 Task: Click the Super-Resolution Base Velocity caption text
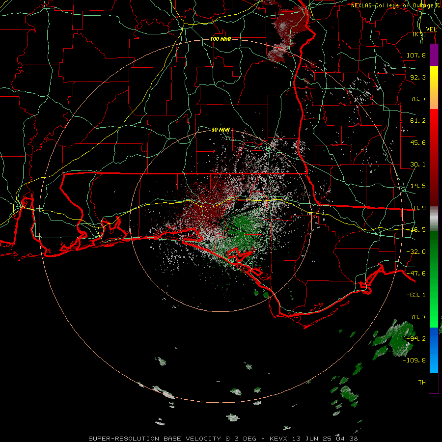tap(223, 439)
